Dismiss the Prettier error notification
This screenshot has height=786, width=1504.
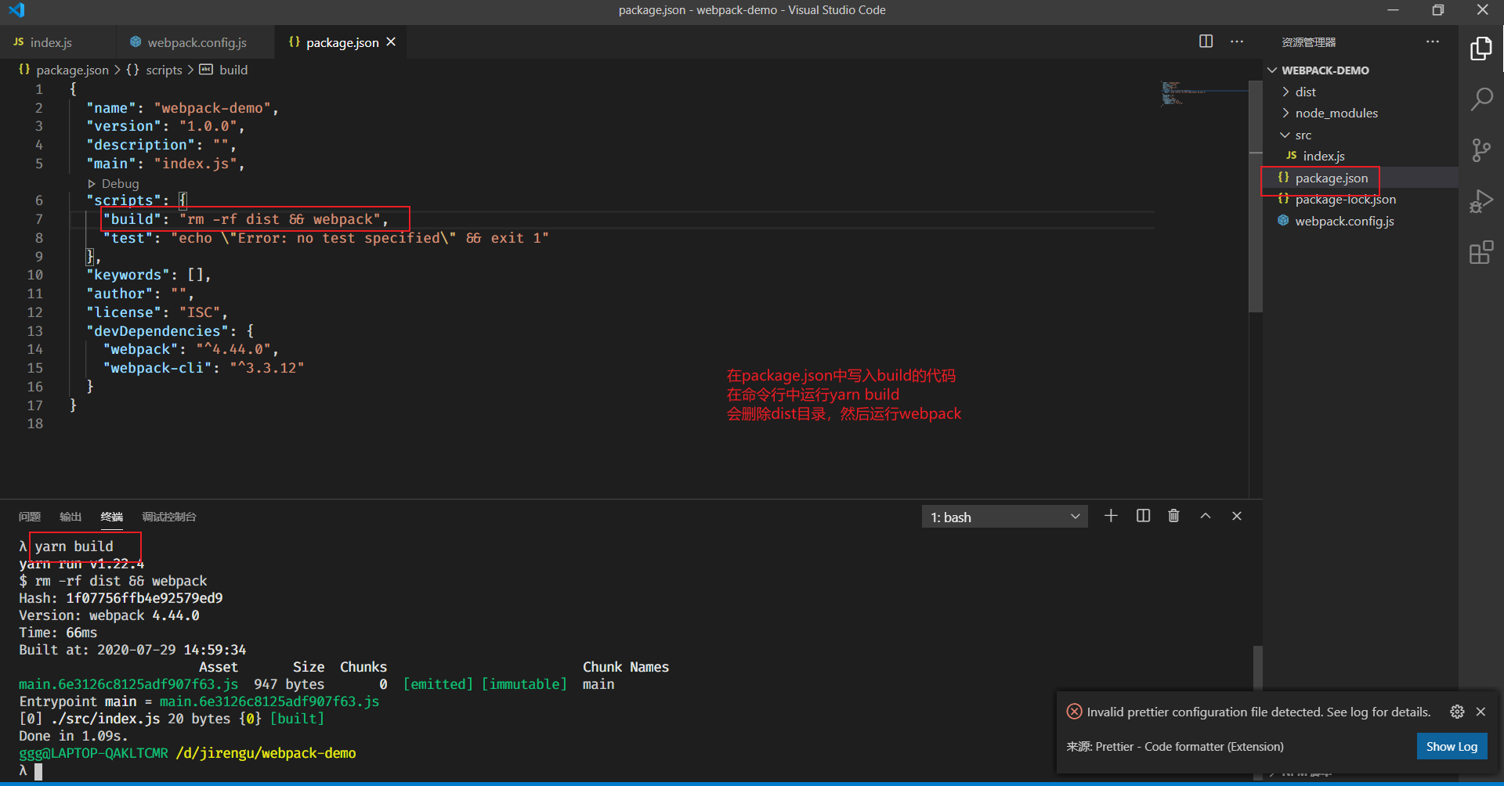(x=1480, y=712)
